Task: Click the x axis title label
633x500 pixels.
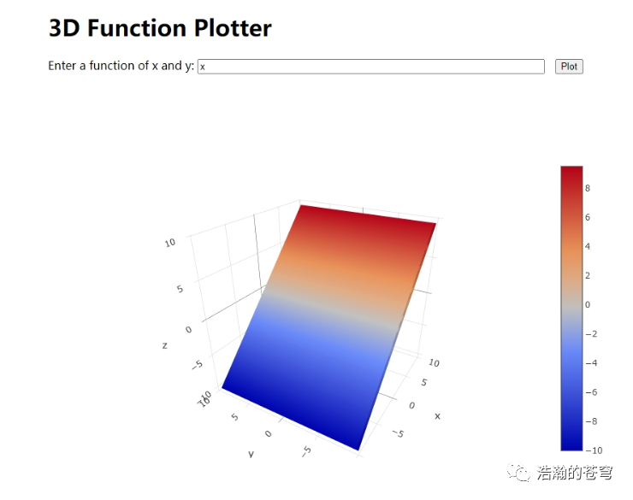Action: coord(437,416)
